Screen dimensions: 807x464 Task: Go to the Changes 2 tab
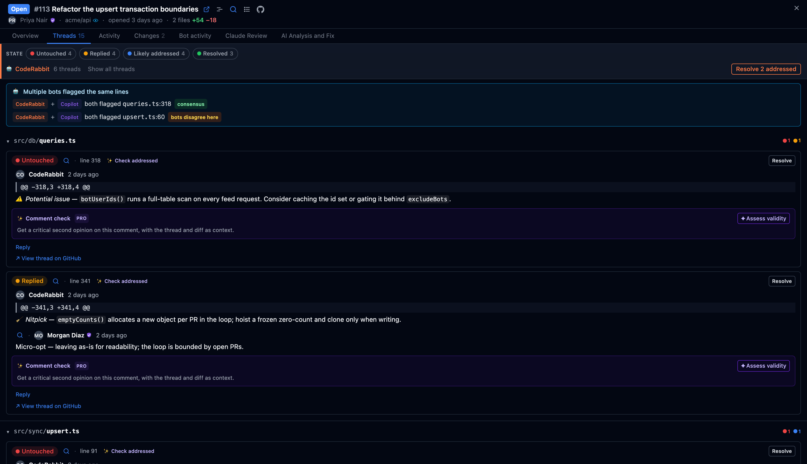coord(149,36)
